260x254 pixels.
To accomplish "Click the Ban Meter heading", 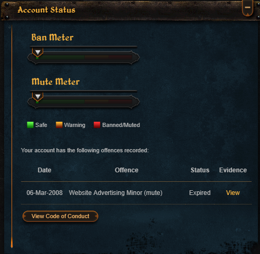I will (x=53, y=37).
